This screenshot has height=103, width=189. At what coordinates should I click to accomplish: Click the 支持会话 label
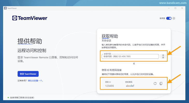click(106, 41)
